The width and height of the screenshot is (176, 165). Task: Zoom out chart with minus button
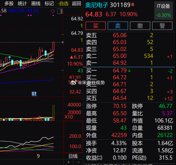click(x=78, y=162)
